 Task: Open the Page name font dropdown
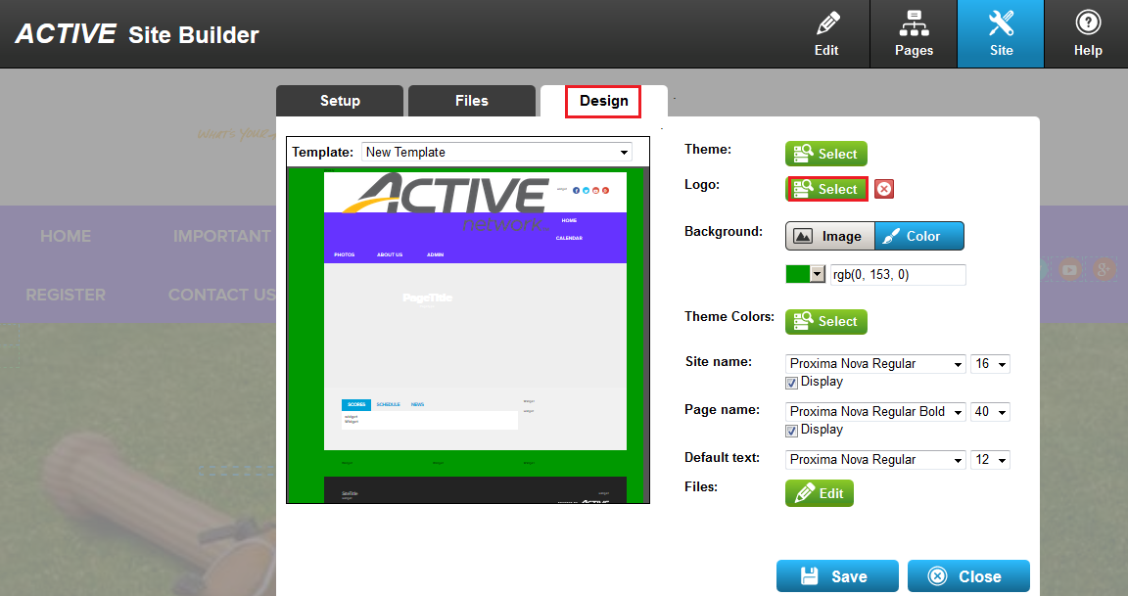coord(875,412)
